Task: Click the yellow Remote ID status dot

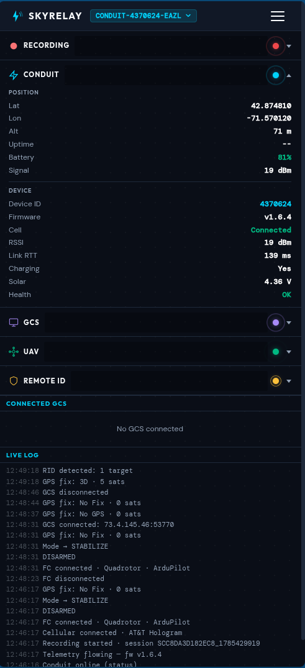Action: click(x=276, y=381)
